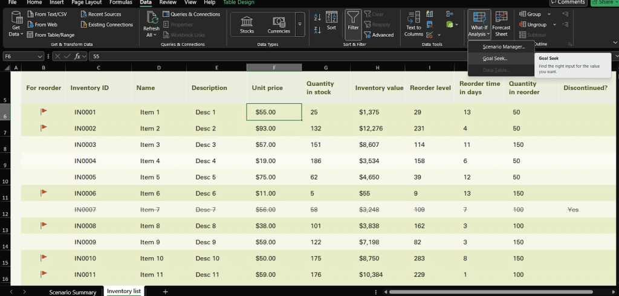Expand the Data Types gallery arrow
Viewport: 619px width, 296px height.
pos(300,25)
